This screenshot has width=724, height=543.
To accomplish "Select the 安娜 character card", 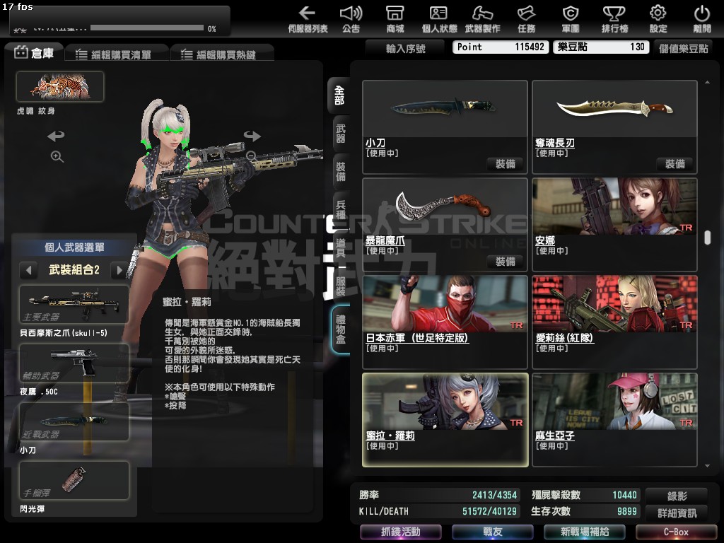I will [614, 225].
